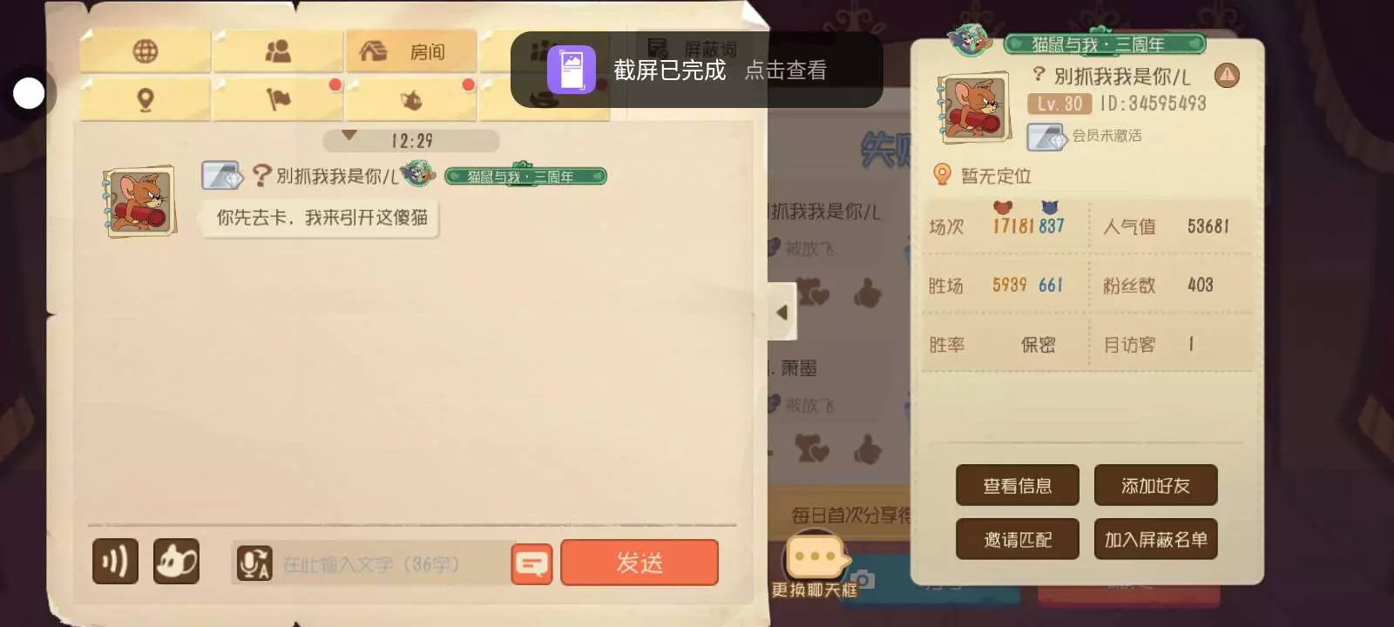Add player as friend with 添加好友
This screenshot has height=627, width=1394.
click(x=1155, y=485)
